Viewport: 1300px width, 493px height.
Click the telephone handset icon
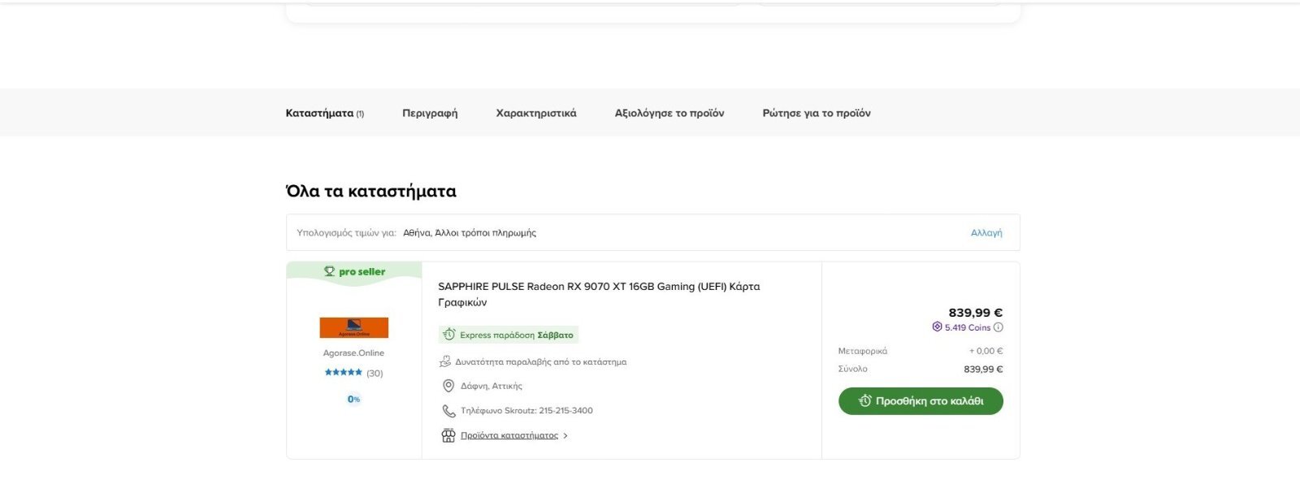click(x=448, y=411)
